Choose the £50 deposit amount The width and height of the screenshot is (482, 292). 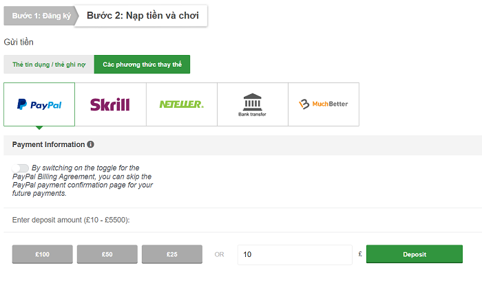pyautogui.click(x=107, y=254)
